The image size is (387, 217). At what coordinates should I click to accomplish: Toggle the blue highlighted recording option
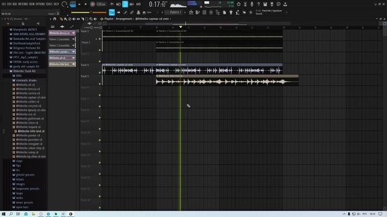tap(125, 4)
